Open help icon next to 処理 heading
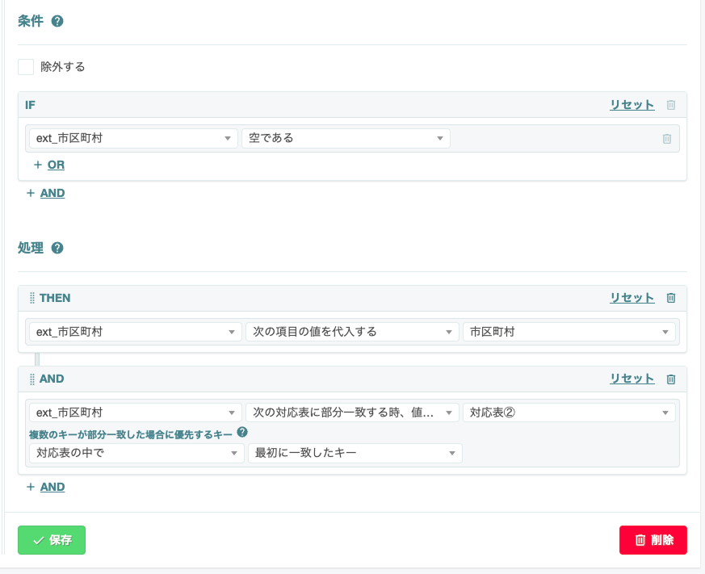This screenshot has width=705, height=574. coord(57,248)
